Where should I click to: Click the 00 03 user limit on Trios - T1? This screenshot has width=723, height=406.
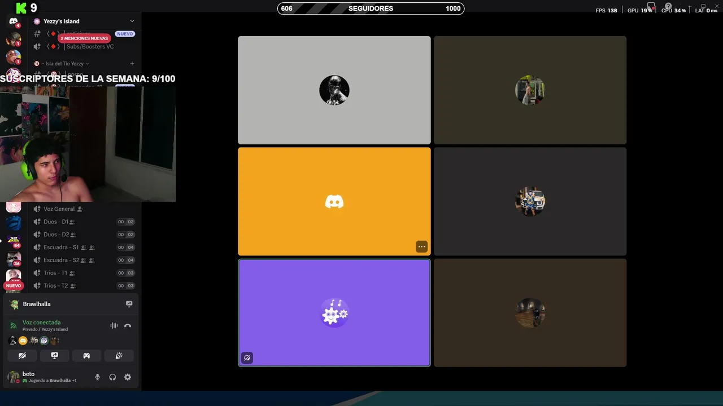coord(125,273)
